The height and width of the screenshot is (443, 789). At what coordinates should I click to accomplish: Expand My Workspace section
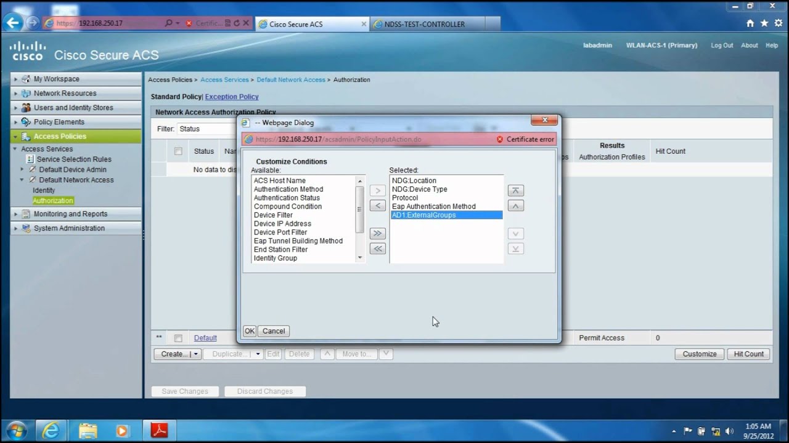(16, 79)
